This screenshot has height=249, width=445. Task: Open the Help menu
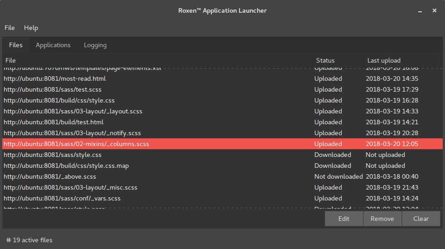[31, 28]
